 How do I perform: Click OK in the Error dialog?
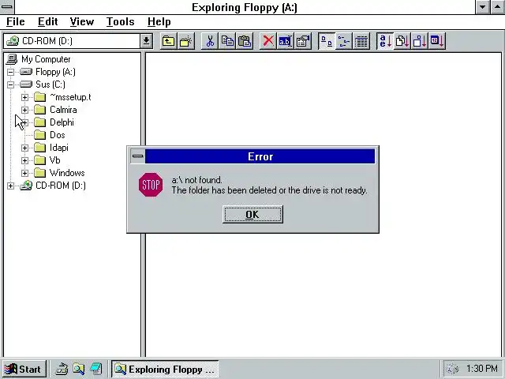coord(252,214)
